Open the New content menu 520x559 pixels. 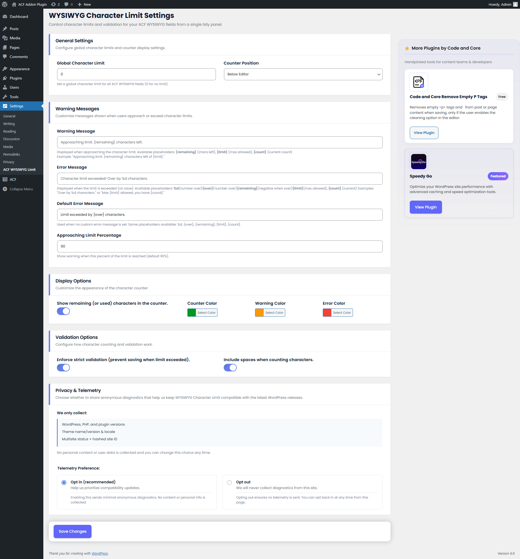(84, 4)
